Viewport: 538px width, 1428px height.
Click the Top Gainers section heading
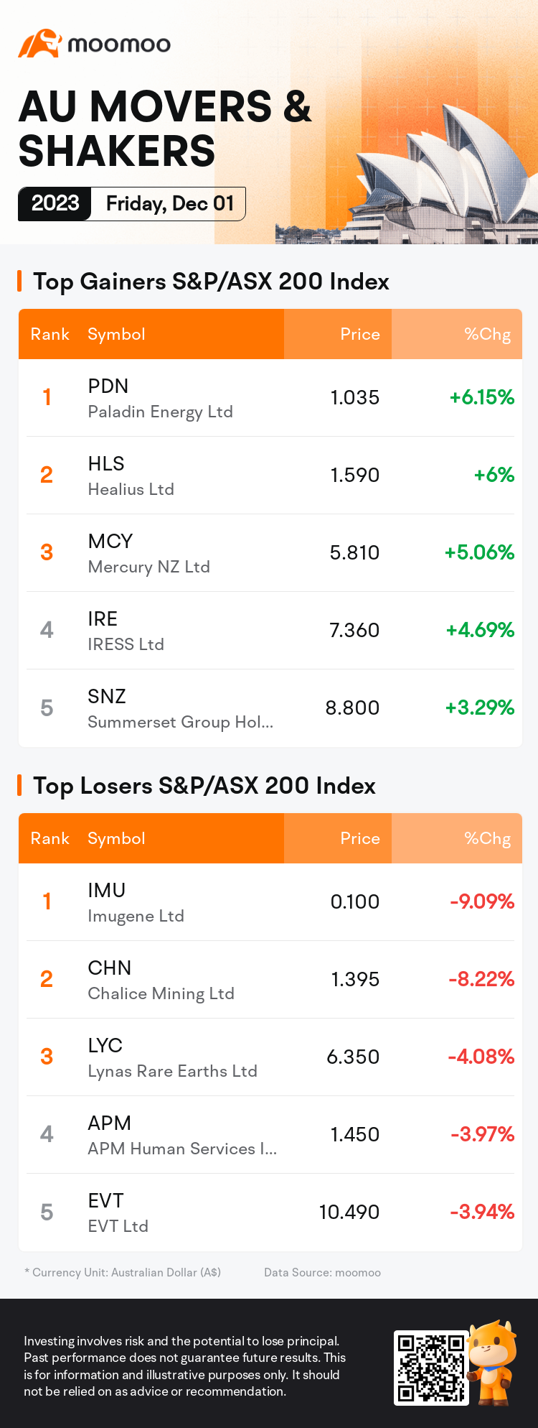click(x=211, y=282)
